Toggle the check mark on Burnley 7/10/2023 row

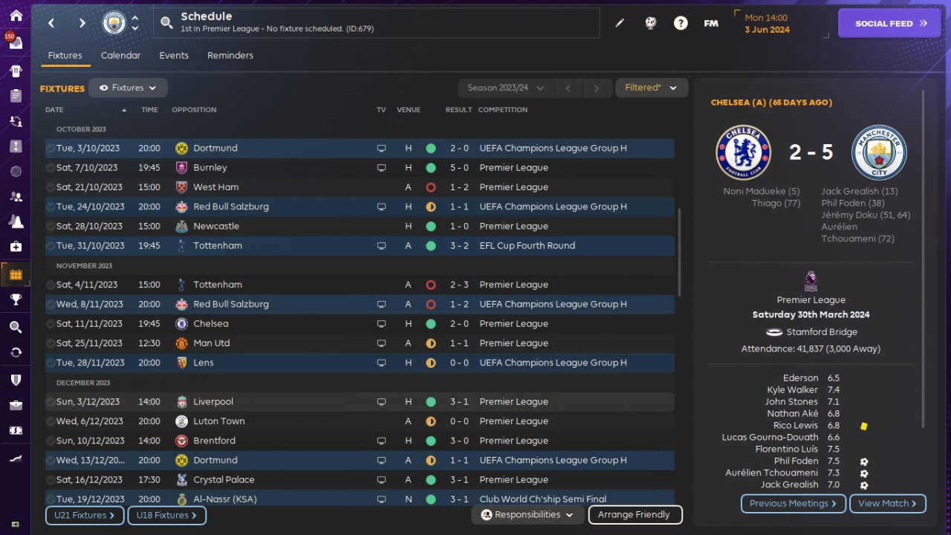tap(50, 168)
